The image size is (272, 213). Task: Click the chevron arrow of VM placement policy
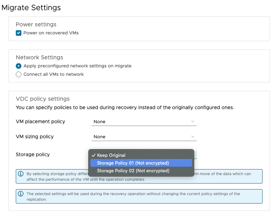[x=192, y=121]
